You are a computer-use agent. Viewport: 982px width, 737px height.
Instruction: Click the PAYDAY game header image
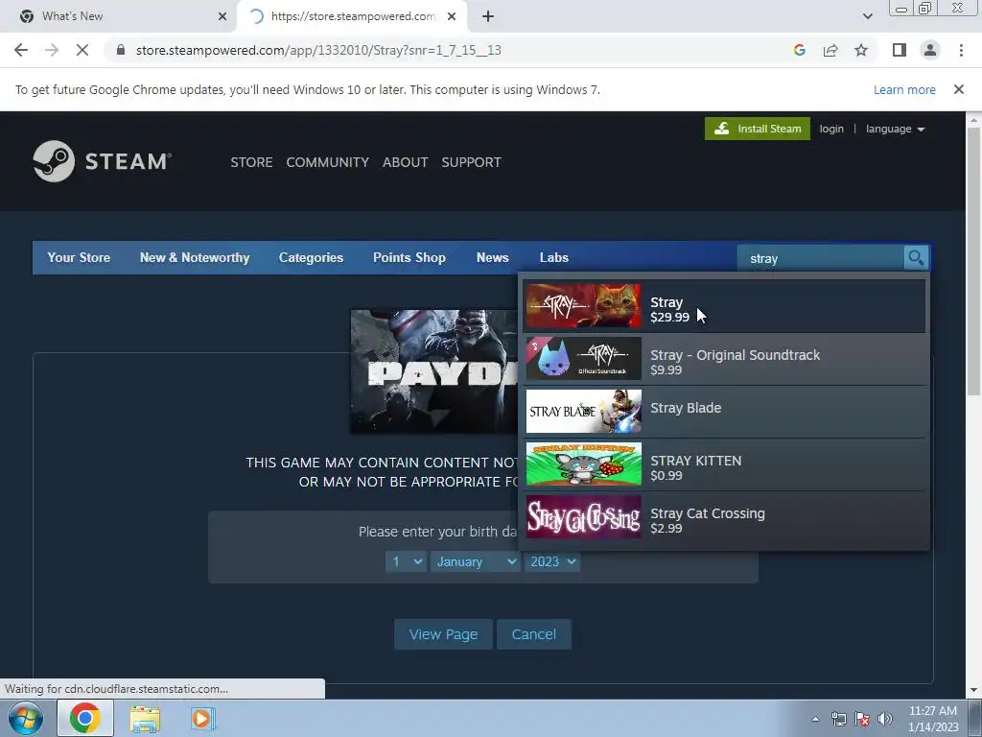tap(434, 371)
